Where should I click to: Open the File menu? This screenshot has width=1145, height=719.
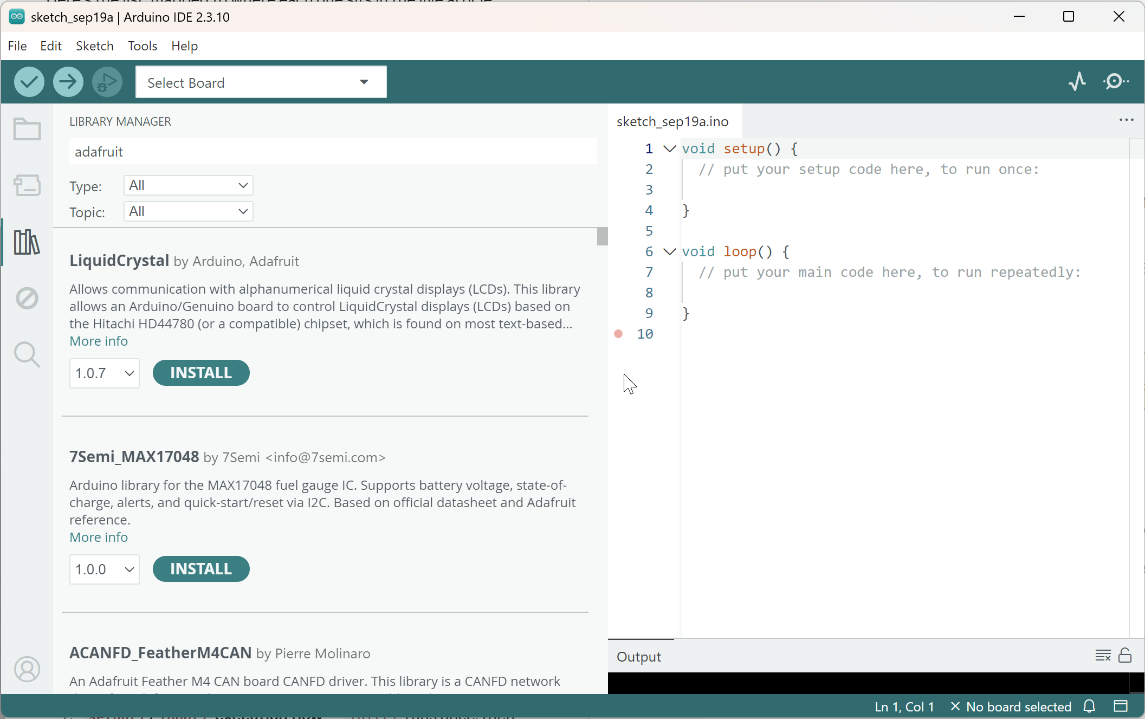click(x=17, y=46)
